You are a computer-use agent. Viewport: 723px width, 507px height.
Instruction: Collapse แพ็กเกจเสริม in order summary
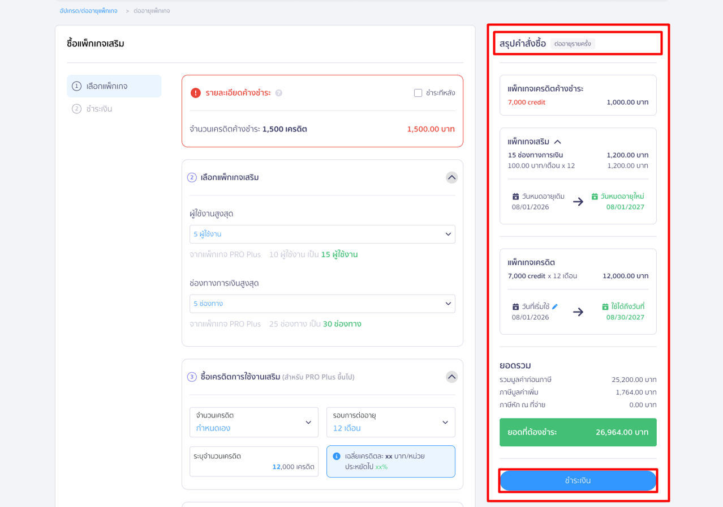[557, 142]
